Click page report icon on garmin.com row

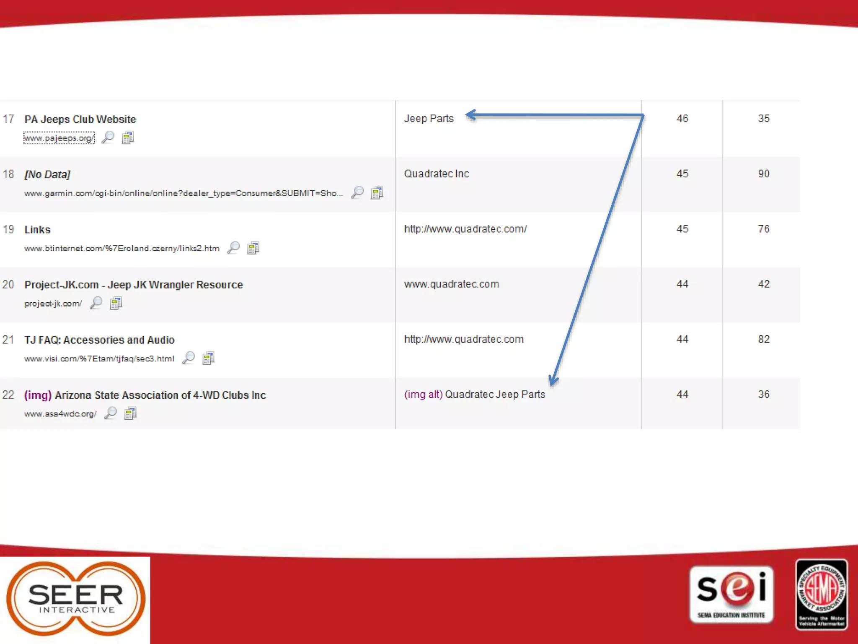pos(377,192)
